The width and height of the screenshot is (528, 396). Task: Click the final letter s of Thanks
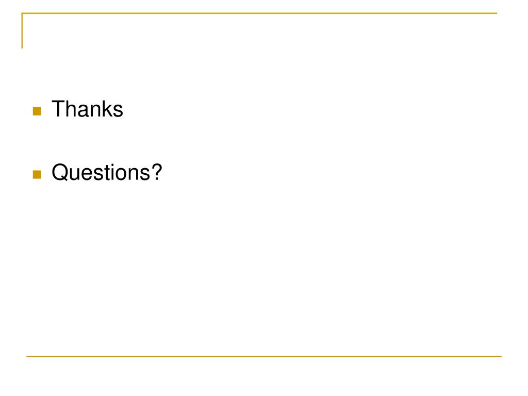pyautogui.click(x=119, y=111)
